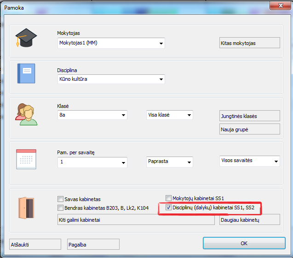Expand the Visos savaitės weeks dropdown

(x=275, y=162)
